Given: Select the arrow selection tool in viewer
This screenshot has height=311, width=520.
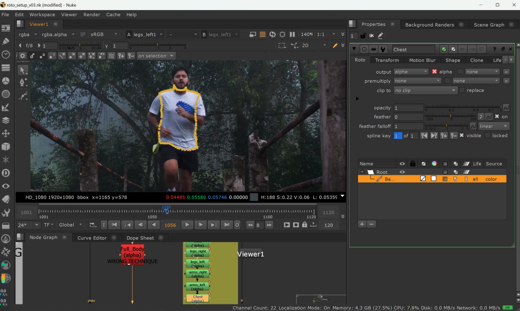Looking at the screenshot, I should [22, 70].
